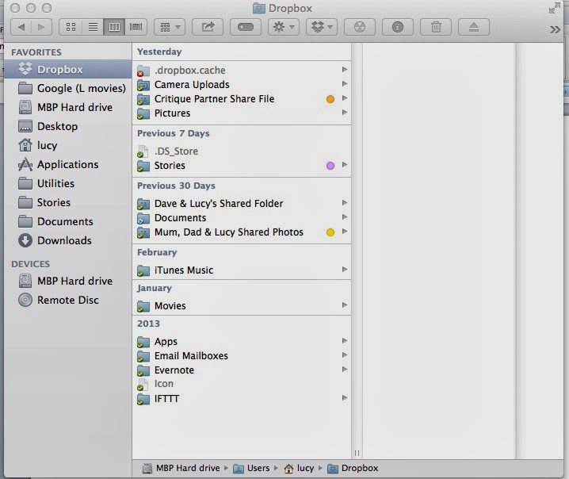Click the Eject toolbar icon
569x479 pixels.
pos(474,27)
